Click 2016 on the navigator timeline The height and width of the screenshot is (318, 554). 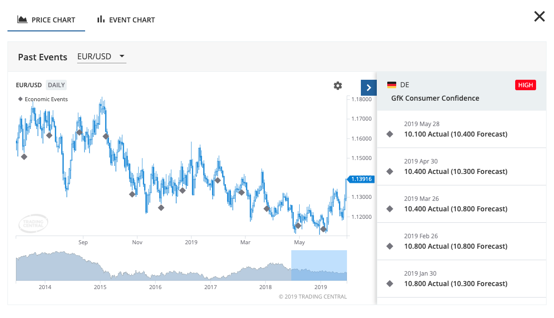click(x=155, y=287)
